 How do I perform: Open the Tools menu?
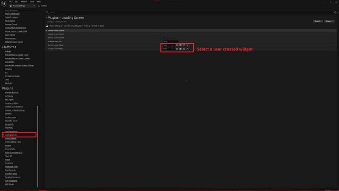coord(31,2)
